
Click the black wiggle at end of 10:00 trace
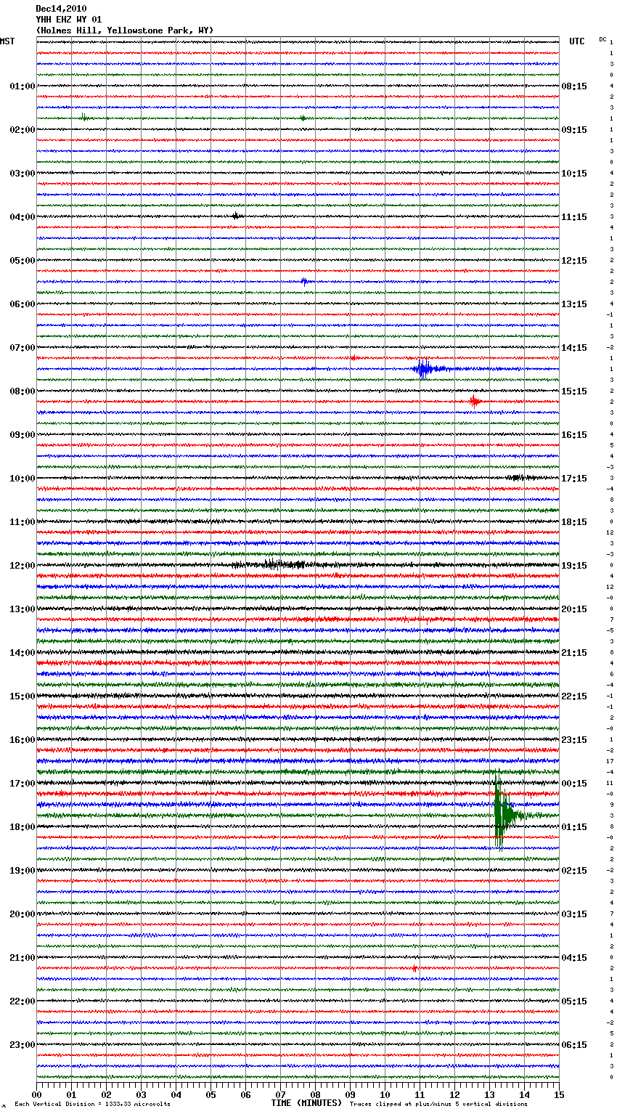point(521,477)
